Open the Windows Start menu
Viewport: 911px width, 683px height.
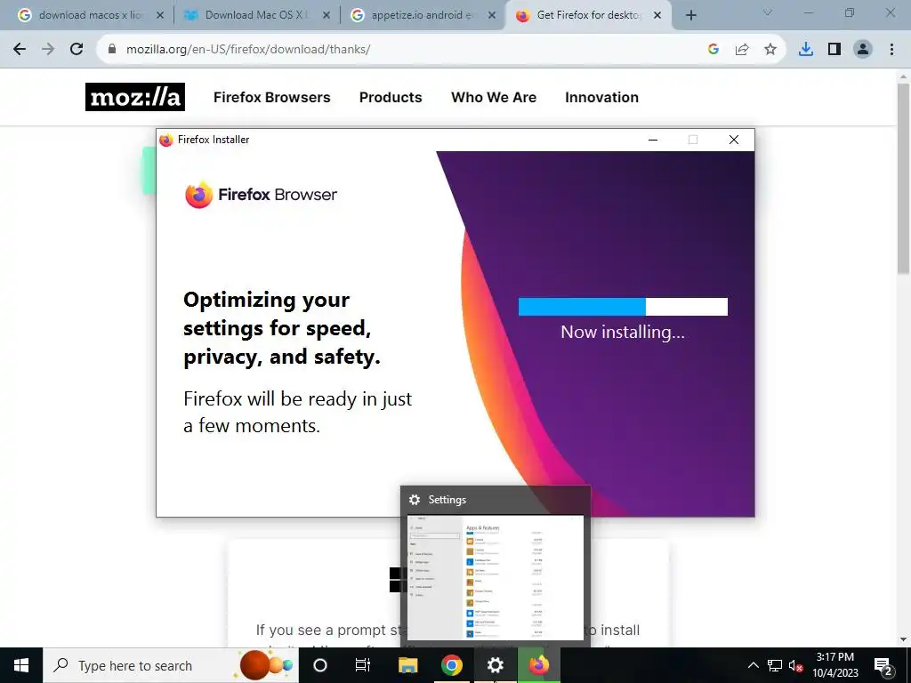click(21, 665)
